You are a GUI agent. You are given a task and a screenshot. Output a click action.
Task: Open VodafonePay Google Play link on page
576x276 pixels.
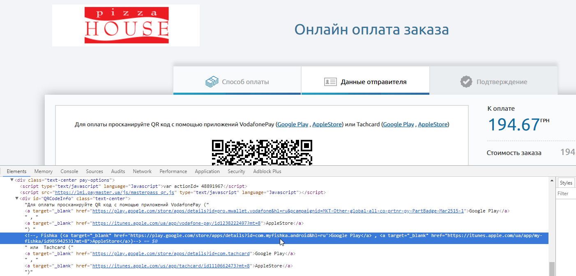click(293, 124)
